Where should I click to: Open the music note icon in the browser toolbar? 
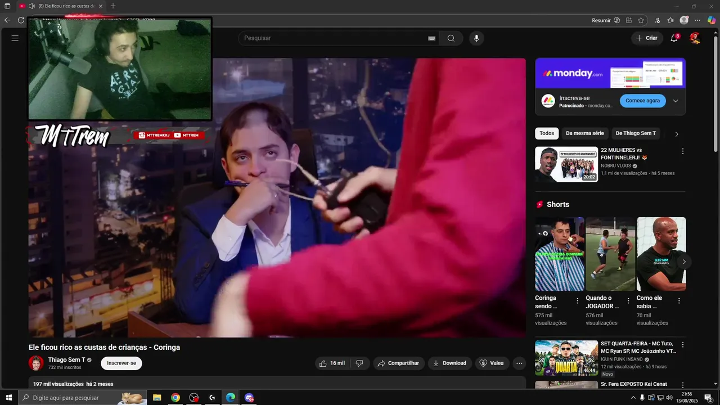[x=658, y=20]
